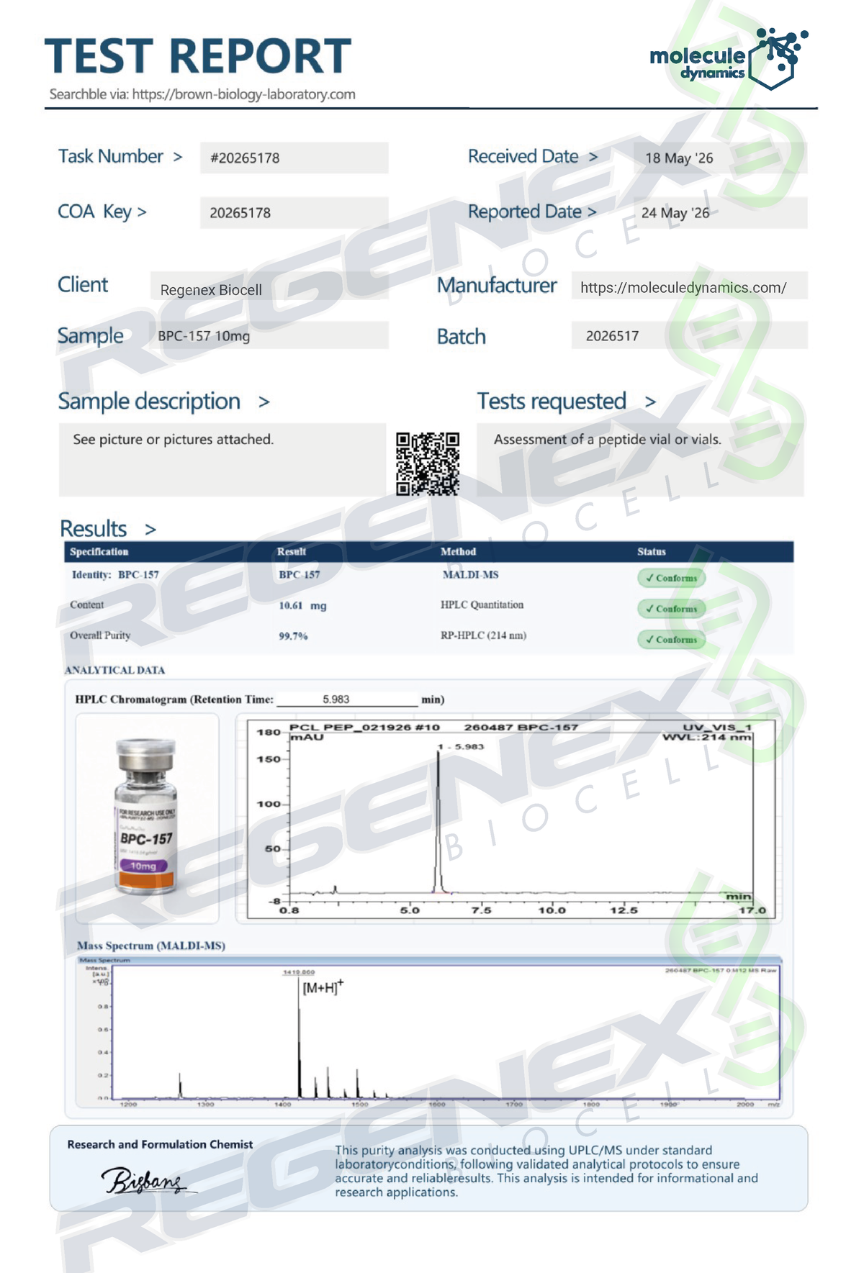
Task: Click the HPLC chromatogram plot
Action: (512, 819)
